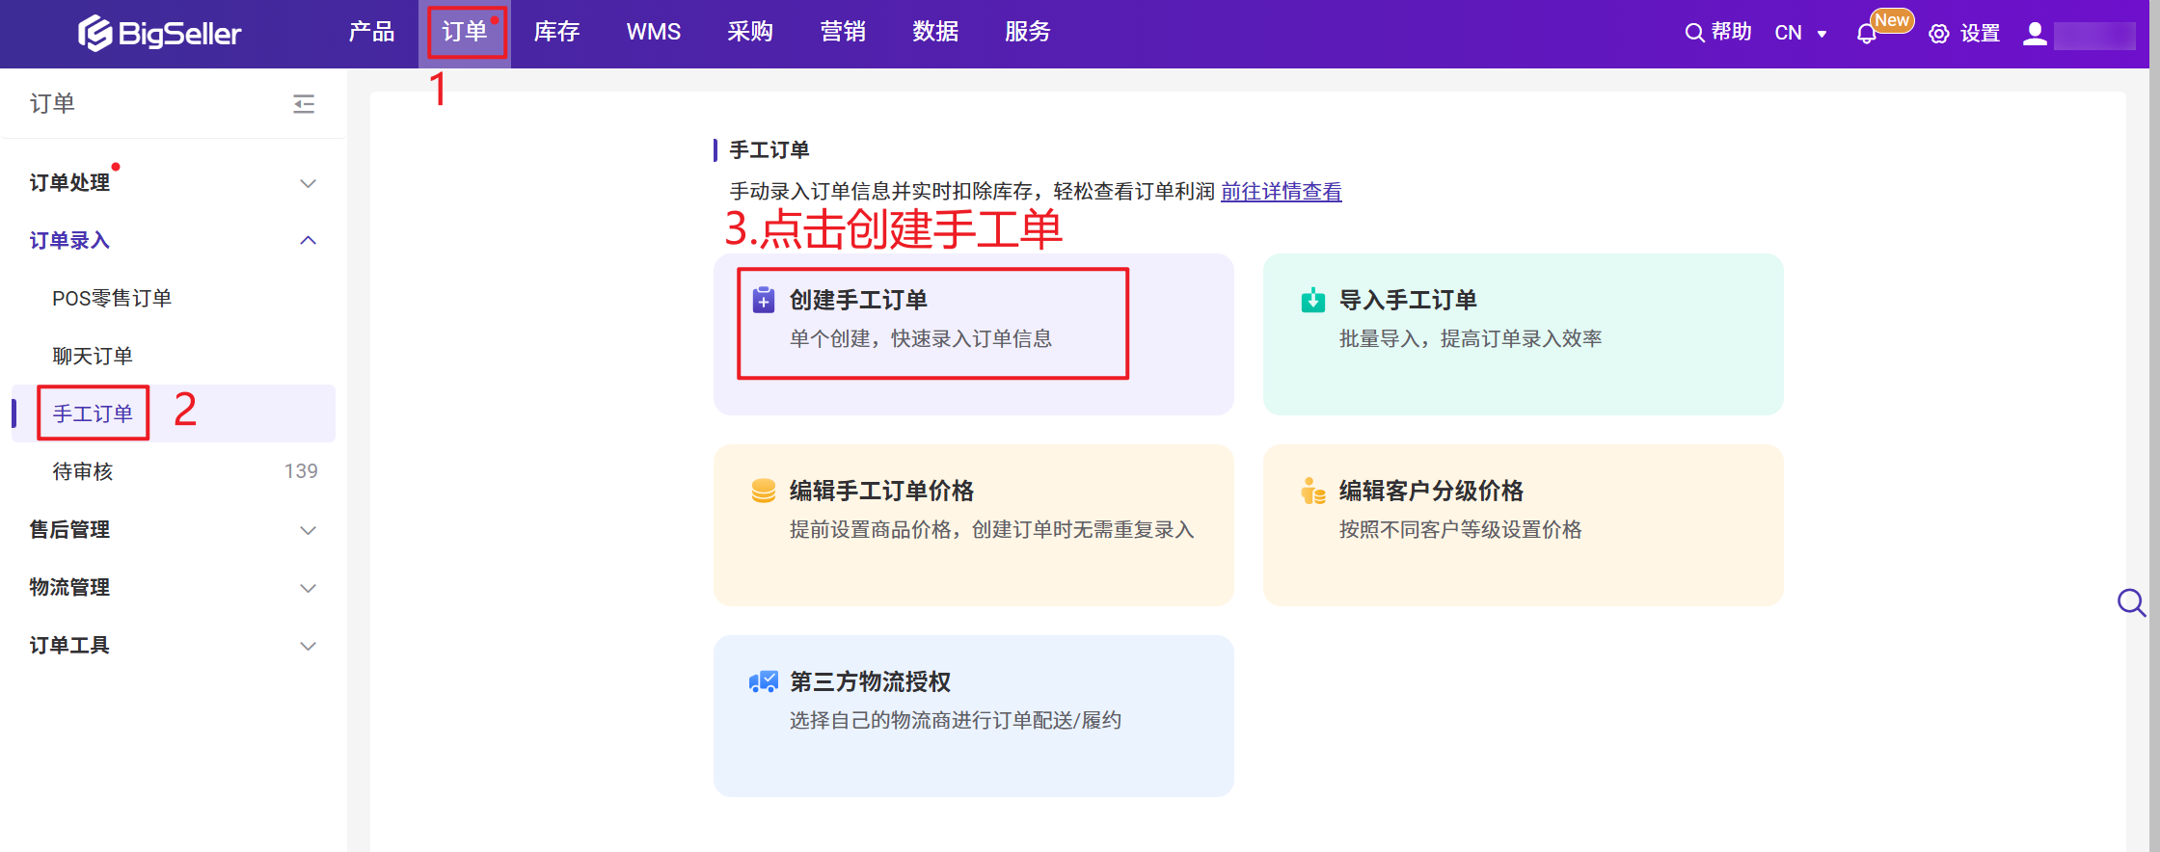Collapse the 订单录入 sidebar section
2160x852 pixels.
[308, 240]
